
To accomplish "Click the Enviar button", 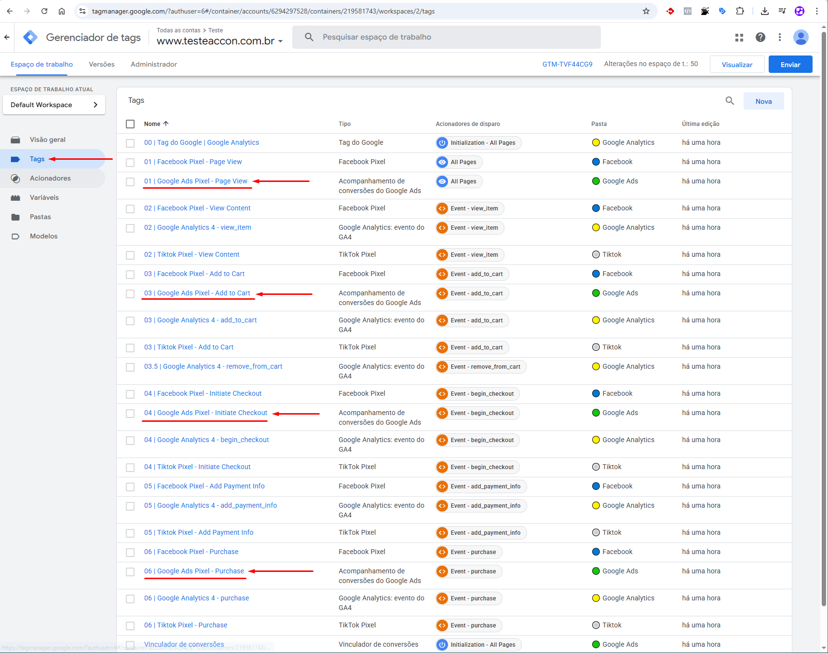I will tap(790, 64).
